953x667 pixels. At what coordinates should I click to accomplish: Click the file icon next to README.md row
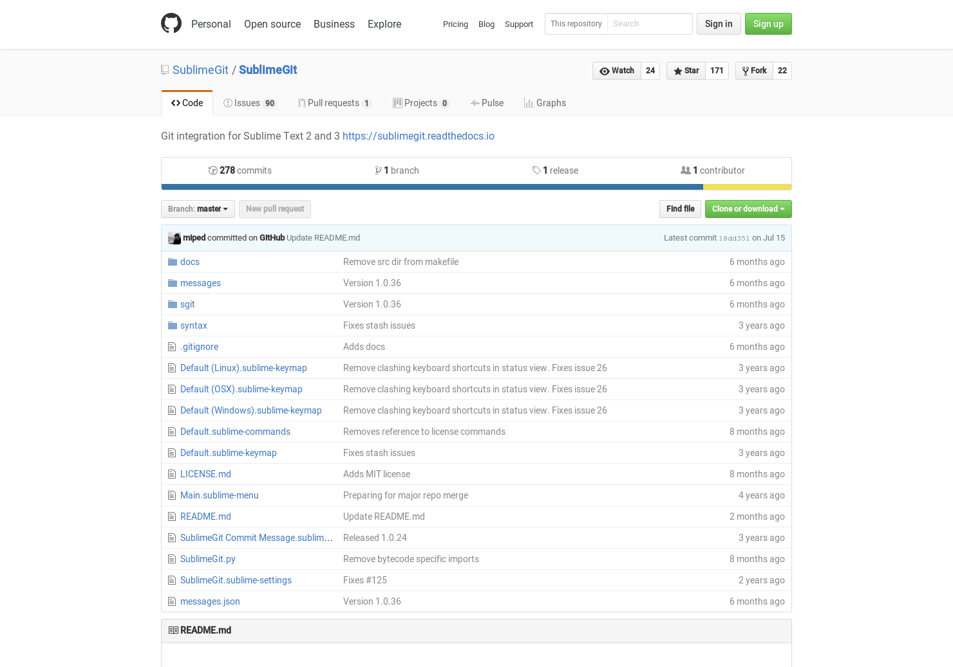point(172,516)
